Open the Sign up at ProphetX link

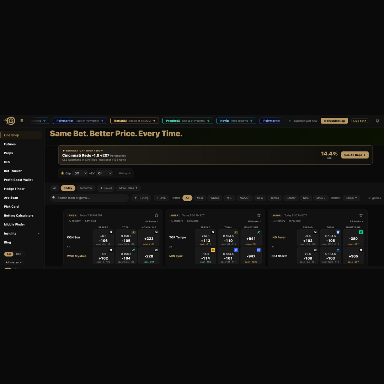pos(188,121)
